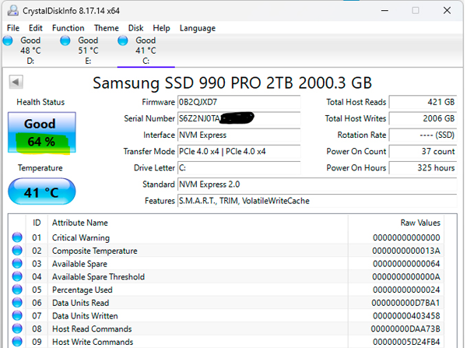Viewport: 467px width, 348px height.
Task: Click status orb beside Available Spare Threshold
Action: (17, 276)
